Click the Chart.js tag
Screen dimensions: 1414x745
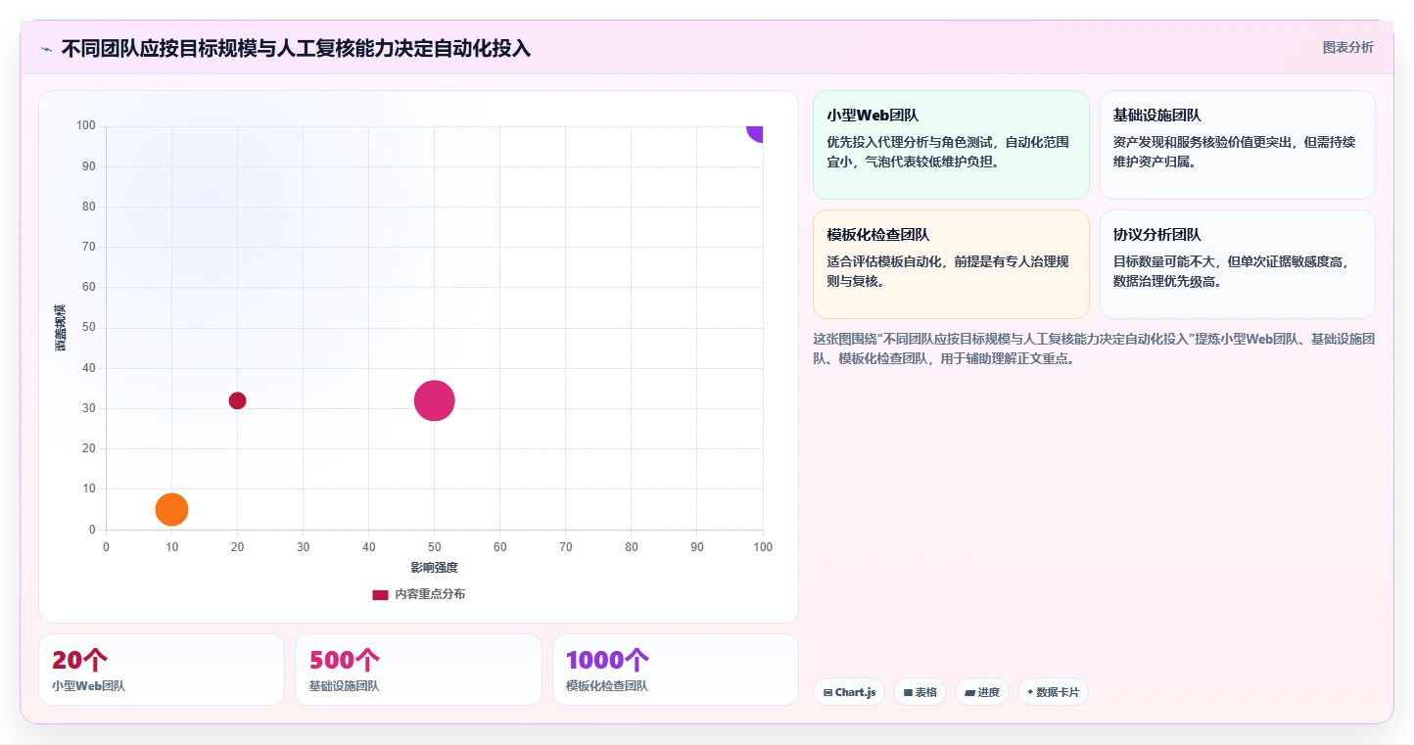[x=848, y=692]
